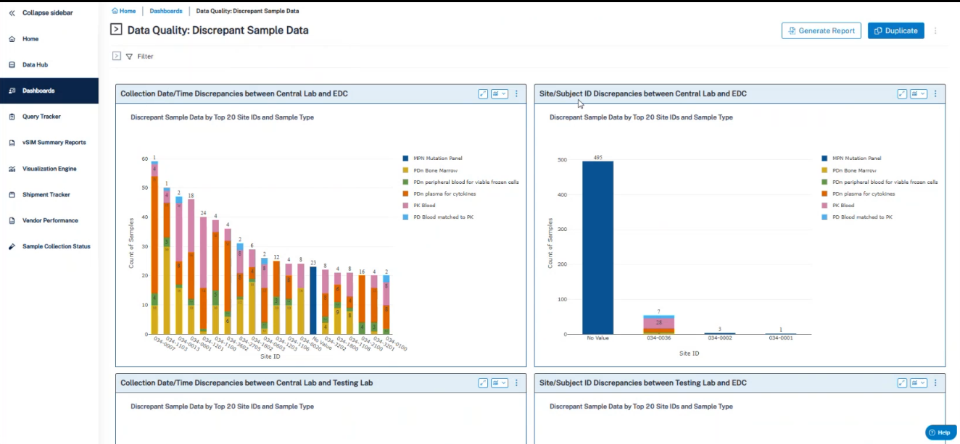Image resolution: width=960 pixels, height=444 pixels.
Task: Open Query Tracker in the sidebar
Action: click(x=41, y=117)
